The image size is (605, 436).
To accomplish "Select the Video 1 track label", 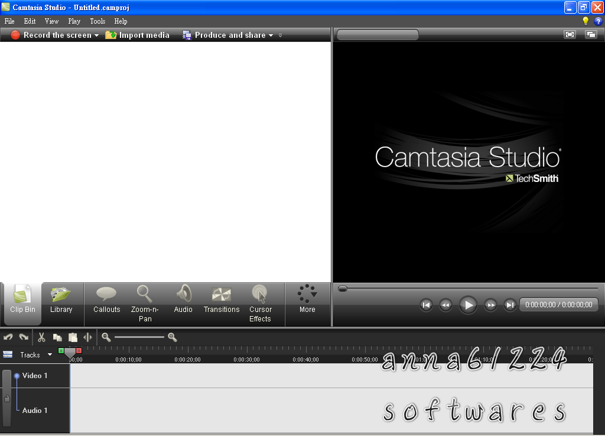I will click(35, 375).
